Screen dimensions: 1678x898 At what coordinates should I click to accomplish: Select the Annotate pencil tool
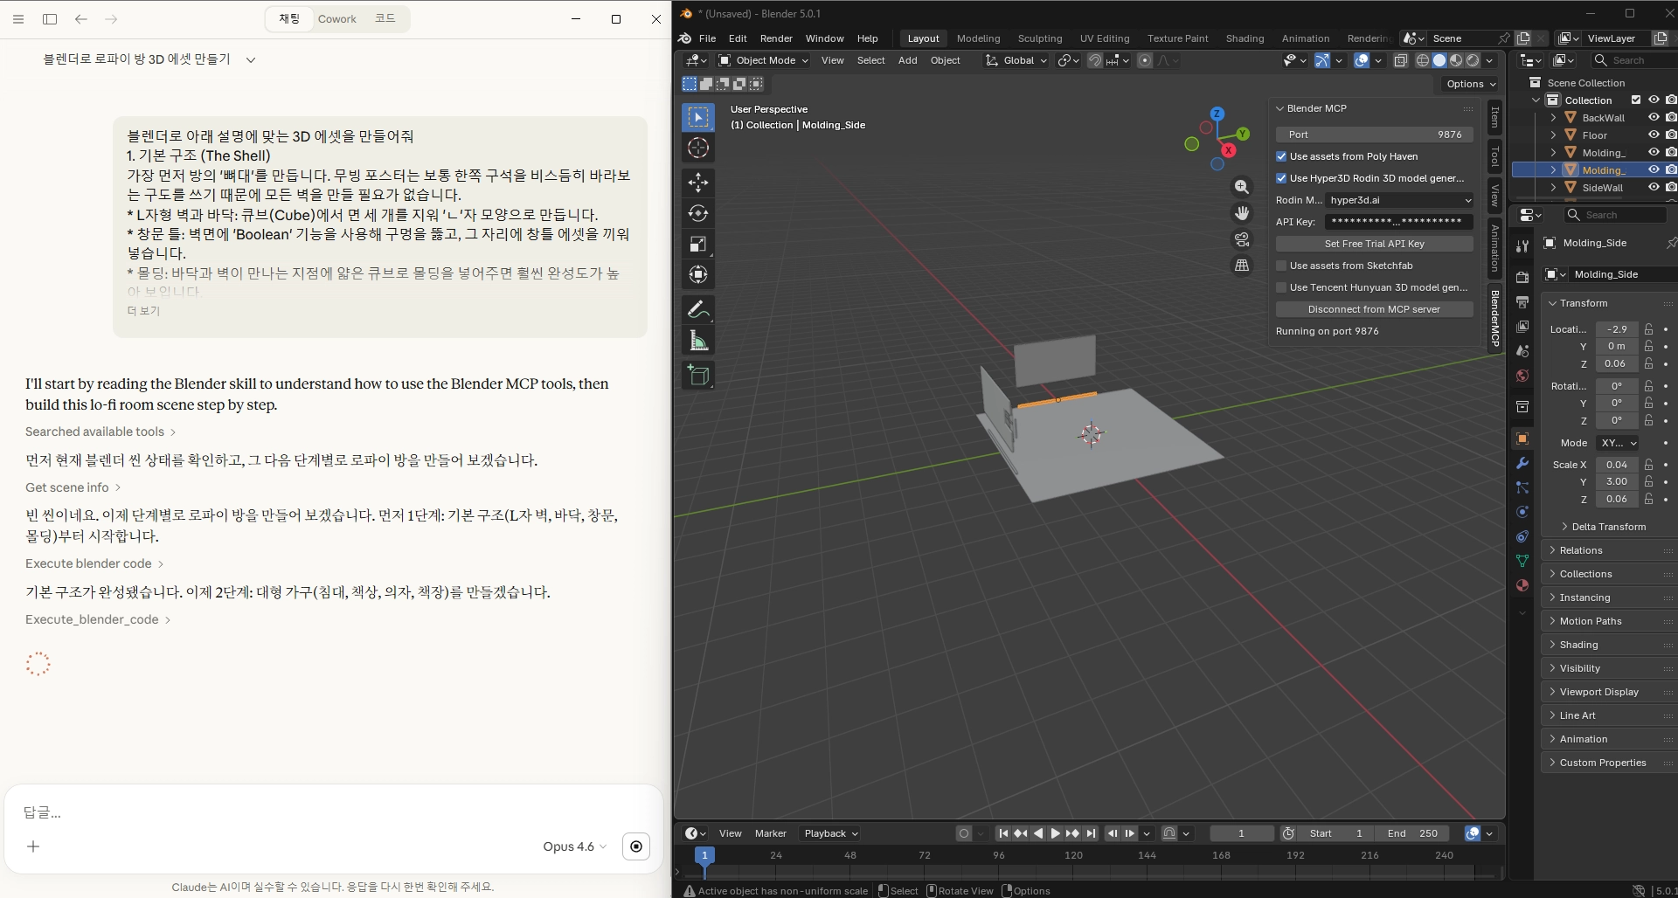(x=697, y=309)
